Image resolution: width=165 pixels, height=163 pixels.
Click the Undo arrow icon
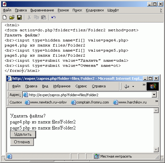tap(54, 17)
